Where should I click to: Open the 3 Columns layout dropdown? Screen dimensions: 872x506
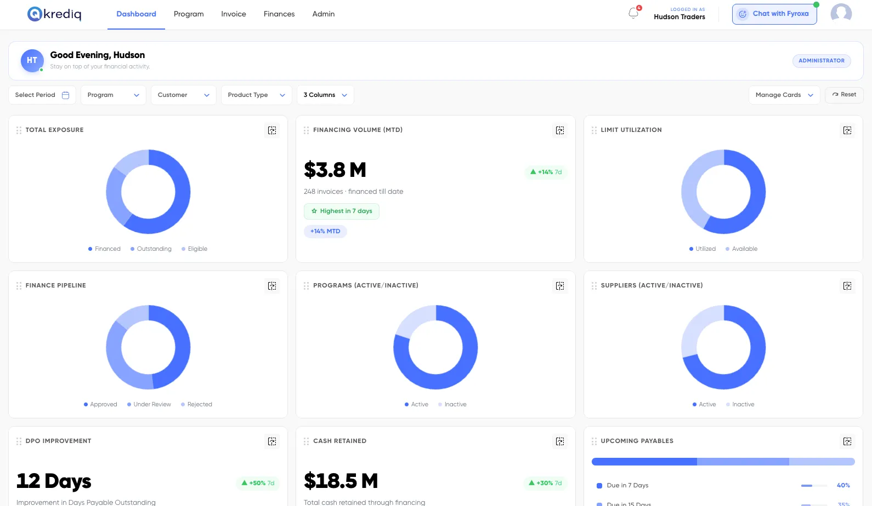click(325, 95)
